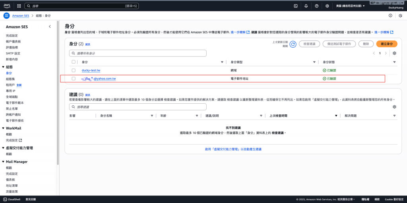The height and width of the screenshot is (203, 407).
Task: Click 啟用「虛擬交付能力管理」以自動產生建議 link
Action: coord(233,149)
